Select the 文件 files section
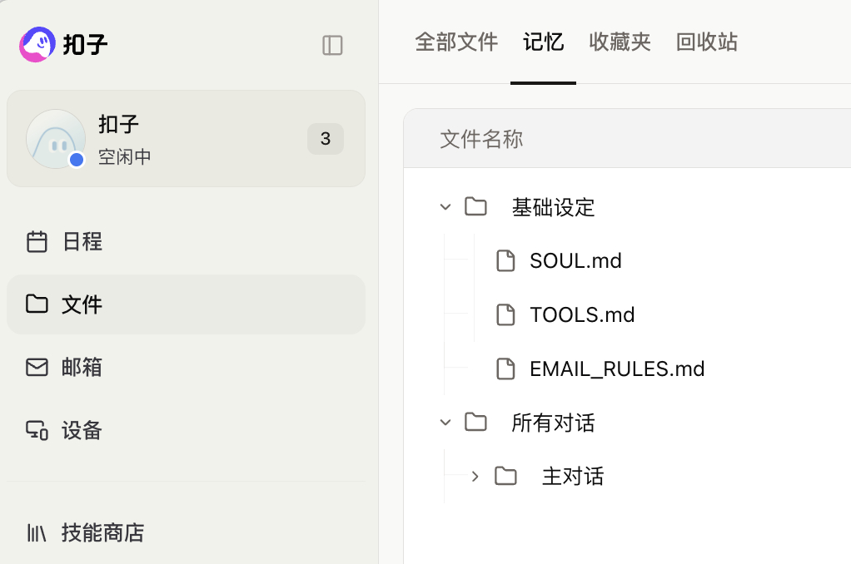 [82, 304]
